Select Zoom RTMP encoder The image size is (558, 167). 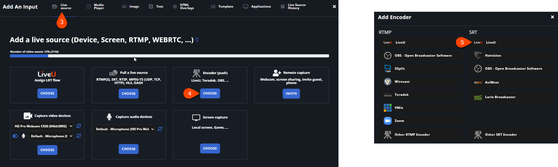pyautogui.click(x=421, y=121)
